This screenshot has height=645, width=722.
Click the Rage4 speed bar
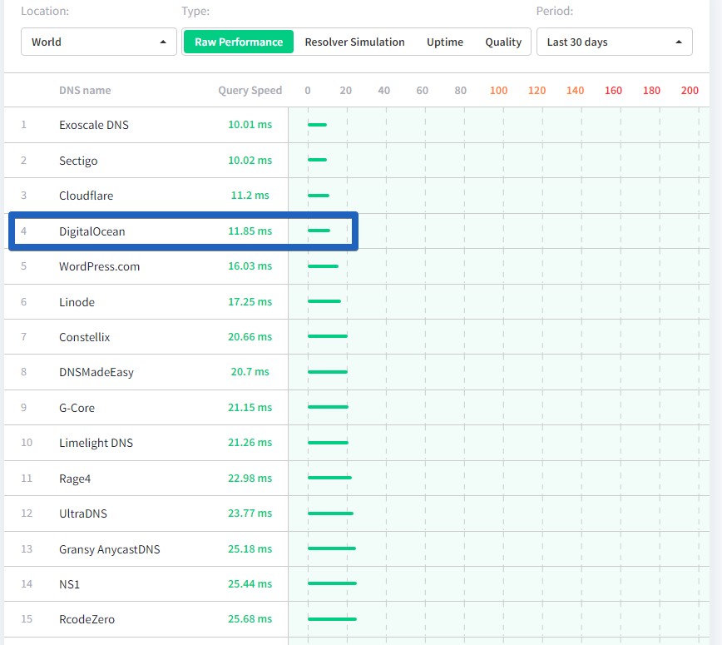(329, 478)
